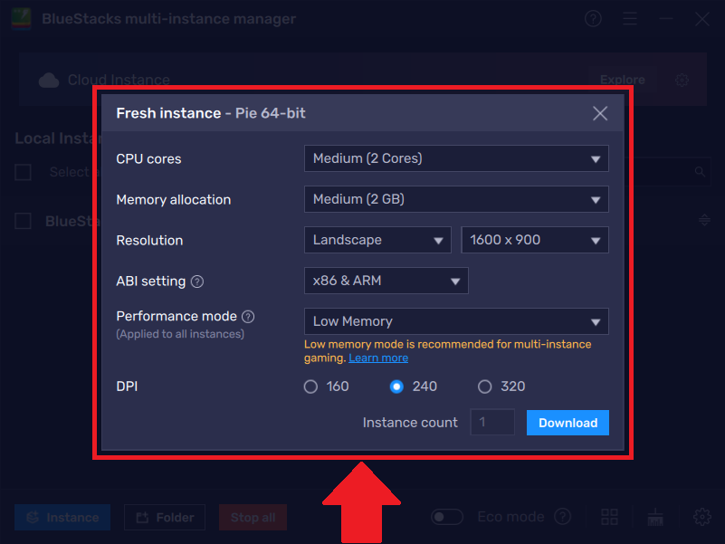Viewport: 725px width, 544px height.
Task: Click the Fresh instance dialog title
Action: [211, 113]
